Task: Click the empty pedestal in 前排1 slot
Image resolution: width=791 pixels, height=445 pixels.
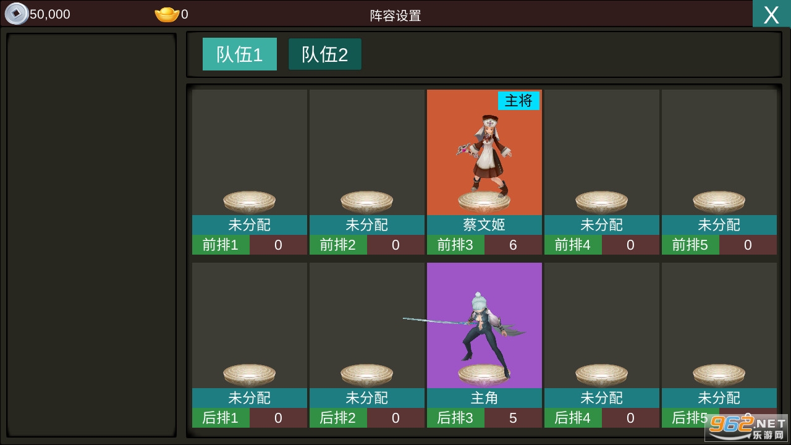Action: [x=250, y=201]
